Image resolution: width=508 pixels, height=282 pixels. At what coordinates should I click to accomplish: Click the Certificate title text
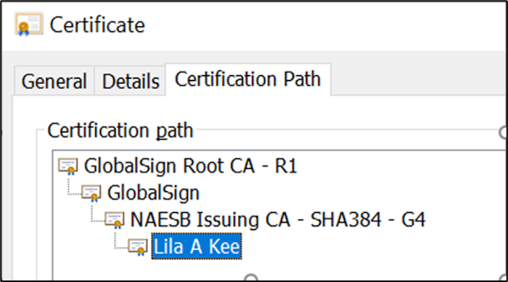(97, 25)
